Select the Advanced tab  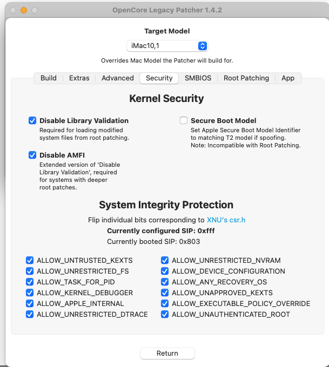coord(118,78)
